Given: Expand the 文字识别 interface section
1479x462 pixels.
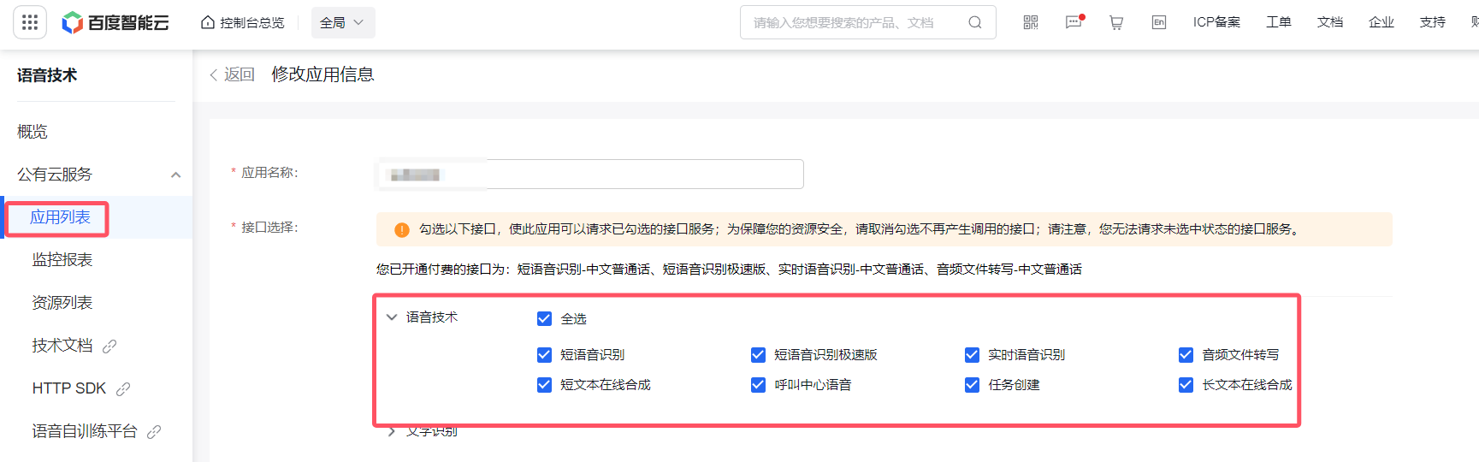Looking at the screenshot, I should pyautogui.click(x=392, y=431).
